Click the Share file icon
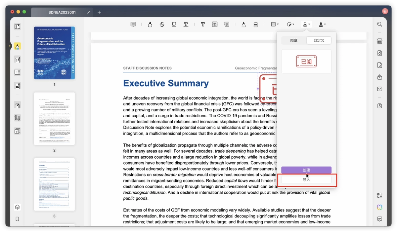This screenshot has width=397, height=232. (x=379, y=77)
